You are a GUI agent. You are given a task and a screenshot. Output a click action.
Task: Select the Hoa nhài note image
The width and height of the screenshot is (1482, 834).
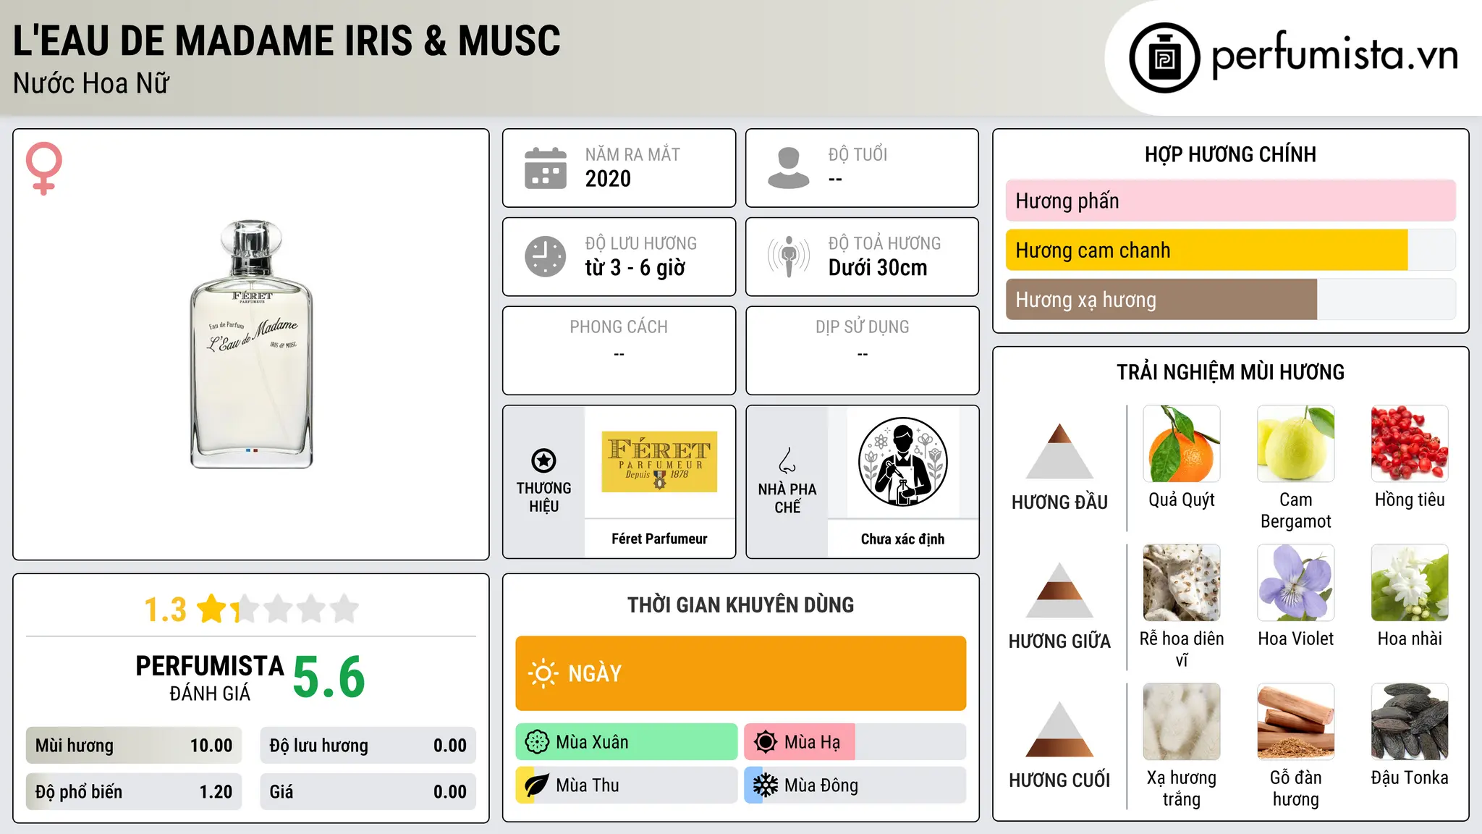[1410, 583]
